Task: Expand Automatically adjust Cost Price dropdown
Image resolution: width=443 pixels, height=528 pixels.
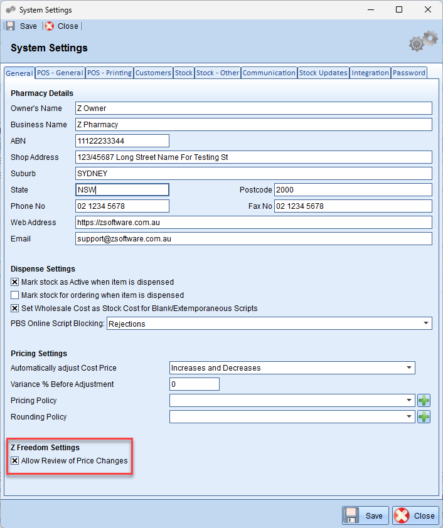Action: (409, 368)
